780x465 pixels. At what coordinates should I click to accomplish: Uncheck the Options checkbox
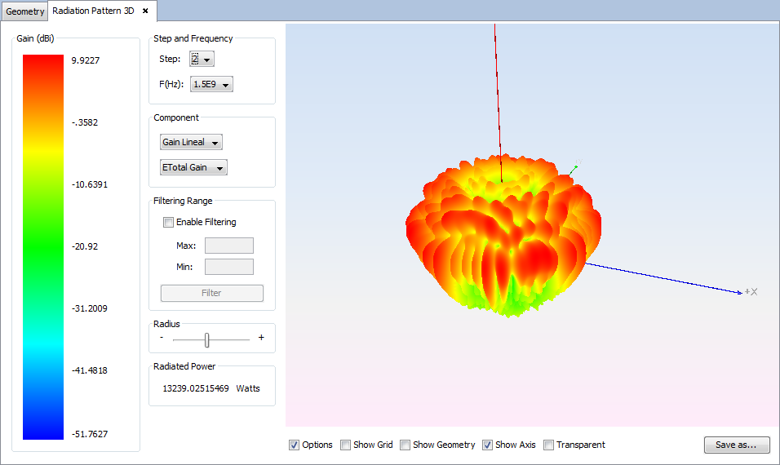(295, 445)
